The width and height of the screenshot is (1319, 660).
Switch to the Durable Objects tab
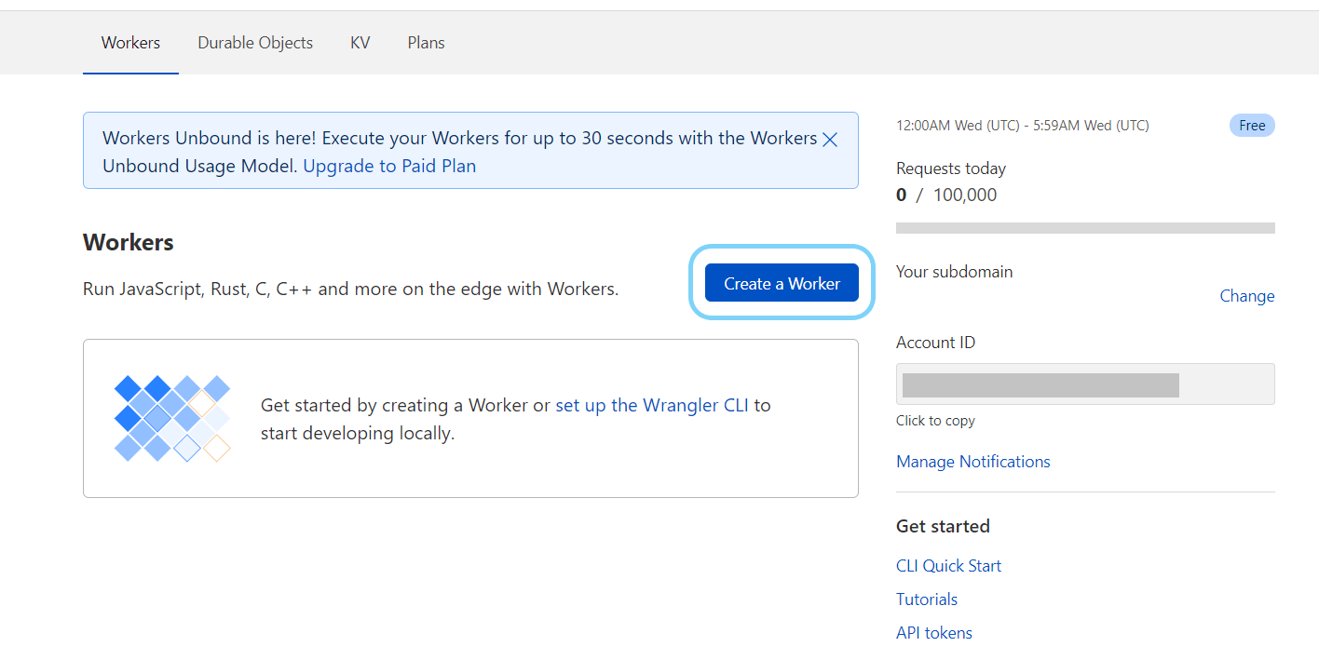point(255,43)
